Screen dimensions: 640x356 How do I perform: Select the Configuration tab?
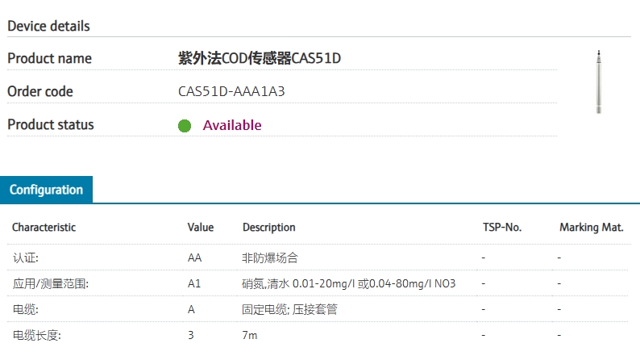click(47, 191)
